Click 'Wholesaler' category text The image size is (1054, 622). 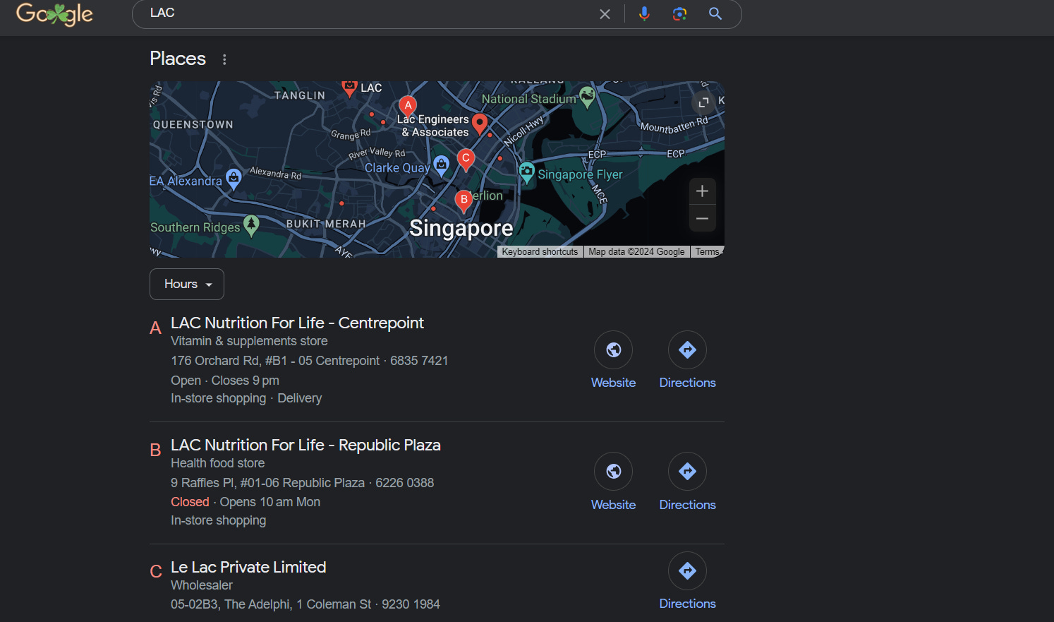pos(201,585)
